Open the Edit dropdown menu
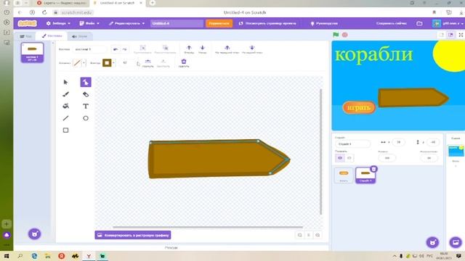 click(x=126, y=23)
